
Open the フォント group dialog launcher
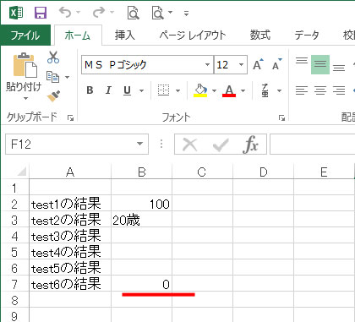pyautogui.click(x=281, y=118)
